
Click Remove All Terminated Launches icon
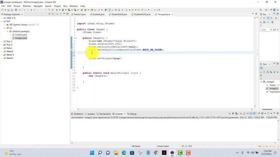[236, 113]
